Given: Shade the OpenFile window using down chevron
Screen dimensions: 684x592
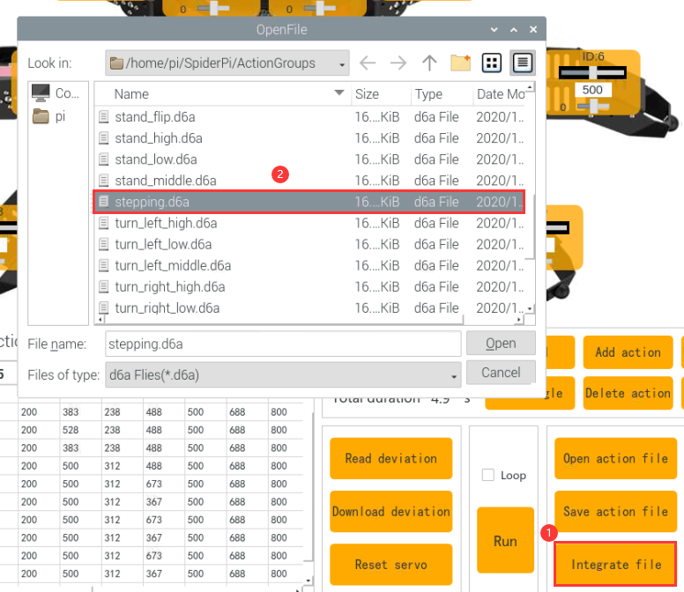Looking at the screenshot, I should point(494,30).
